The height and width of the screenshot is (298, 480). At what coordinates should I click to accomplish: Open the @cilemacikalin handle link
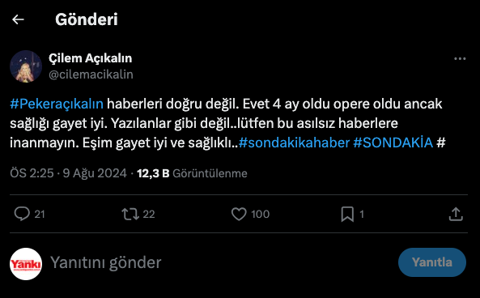(91, 74)
